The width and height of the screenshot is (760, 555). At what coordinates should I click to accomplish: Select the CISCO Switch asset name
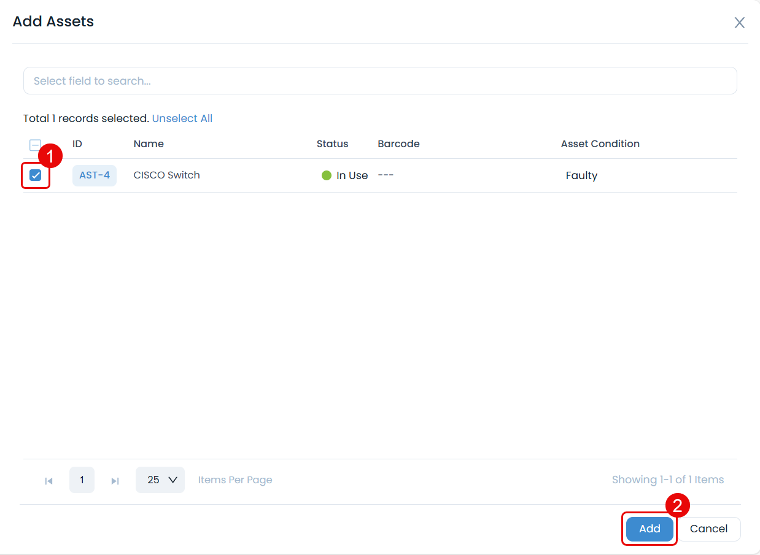(x=166, y=175)
